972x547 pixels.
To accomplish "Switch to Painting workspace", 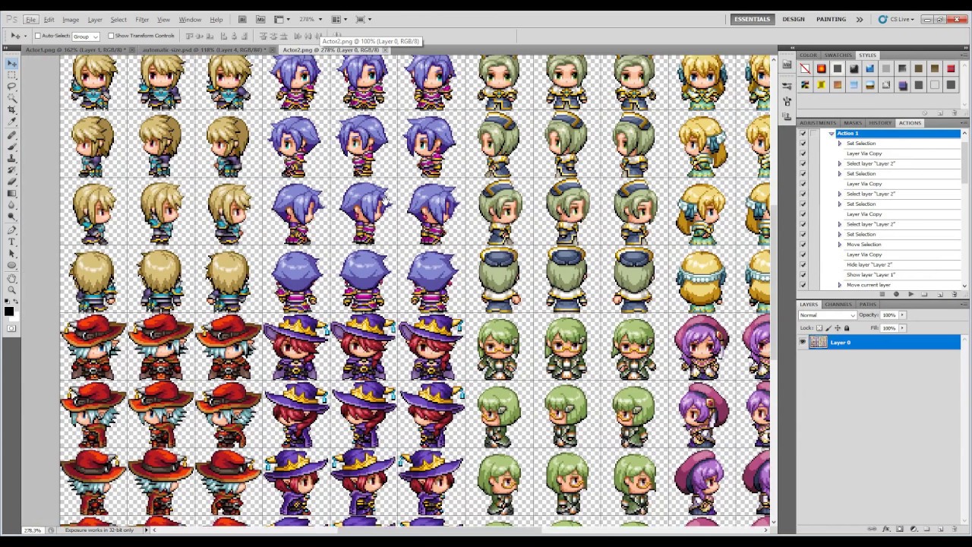I will point(831,19).
